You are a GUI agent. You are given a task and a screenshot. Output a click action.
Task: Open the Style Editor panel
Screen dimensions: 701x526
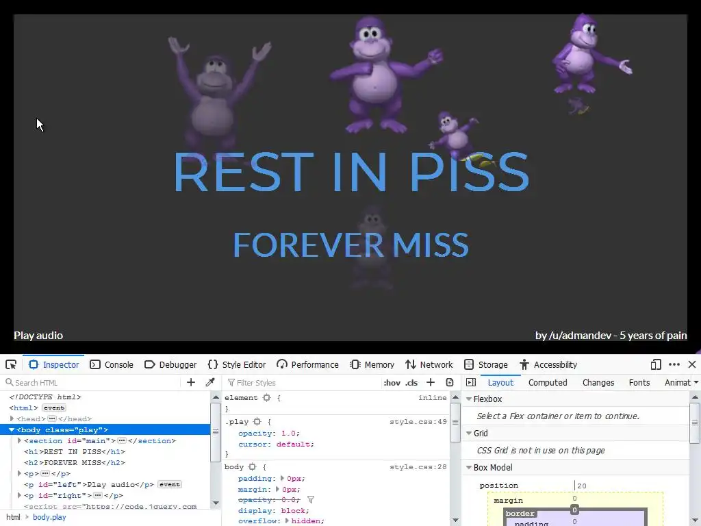click(237, 364)
